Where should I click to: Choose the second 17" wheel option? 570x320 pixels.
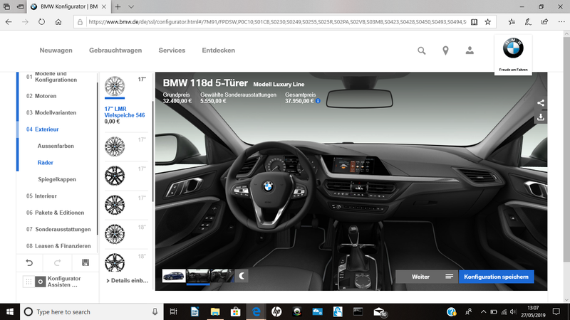(115, 146)
